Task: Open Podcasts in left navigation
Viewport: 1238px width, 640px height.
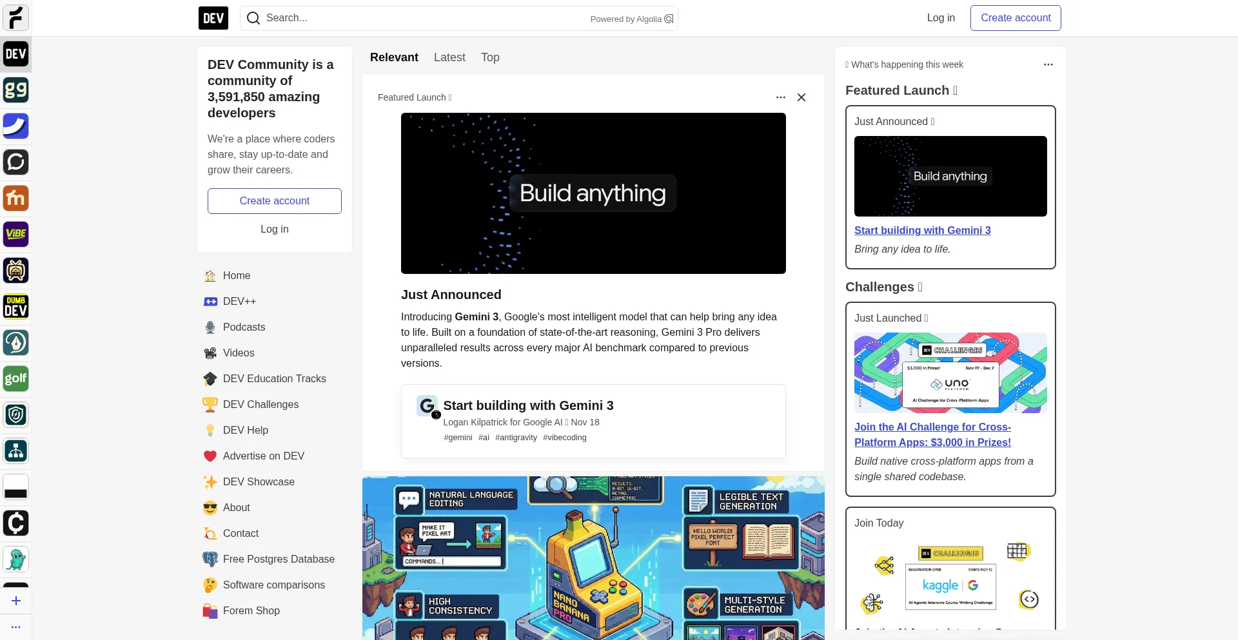Action: pyautogui.click(x=275, y=327)
